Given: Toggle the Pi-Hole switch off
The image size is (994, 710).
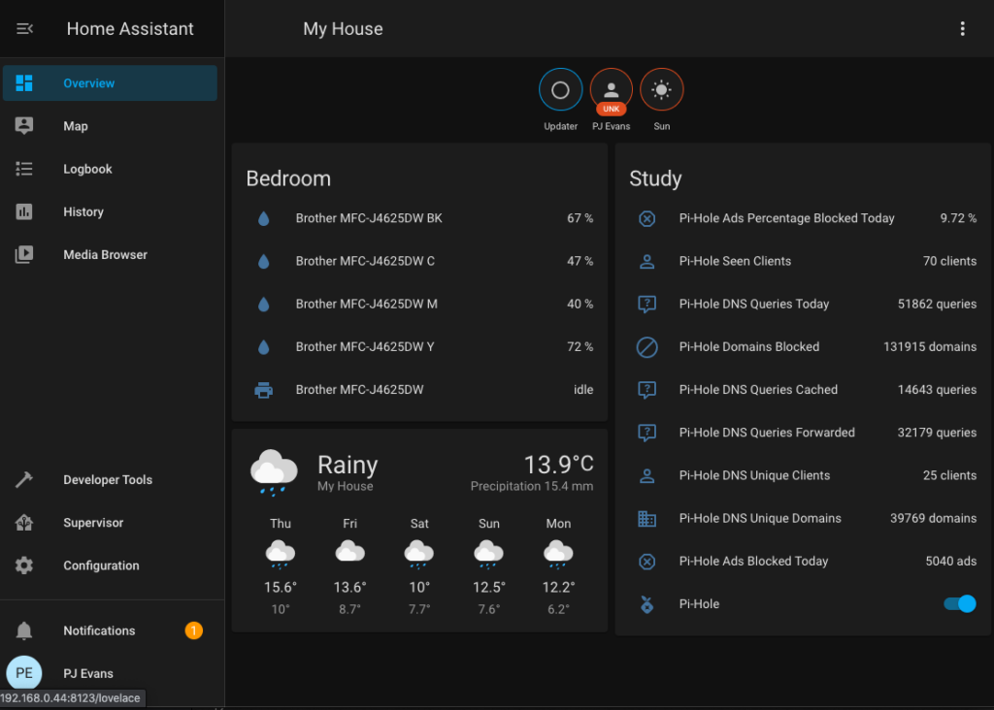Looking at the screenshot, I should 959,604.
